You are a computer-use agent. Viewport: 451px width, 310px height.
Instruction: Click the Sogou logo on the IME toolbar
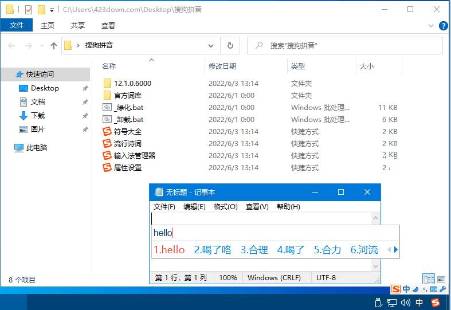click(397, 289)
